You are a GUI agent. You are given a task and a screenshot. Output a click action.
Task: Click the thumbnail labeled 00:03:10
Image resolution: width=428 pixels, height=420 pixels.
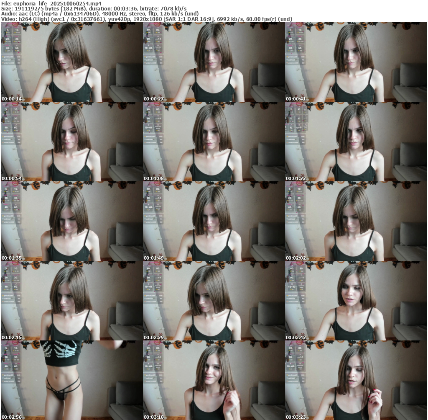point(214,380)
